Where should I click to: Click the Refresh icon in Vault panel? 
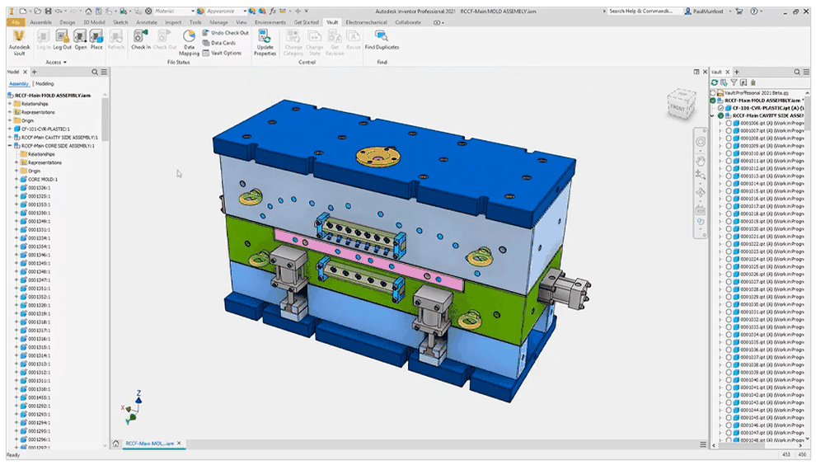click(715, 82)
